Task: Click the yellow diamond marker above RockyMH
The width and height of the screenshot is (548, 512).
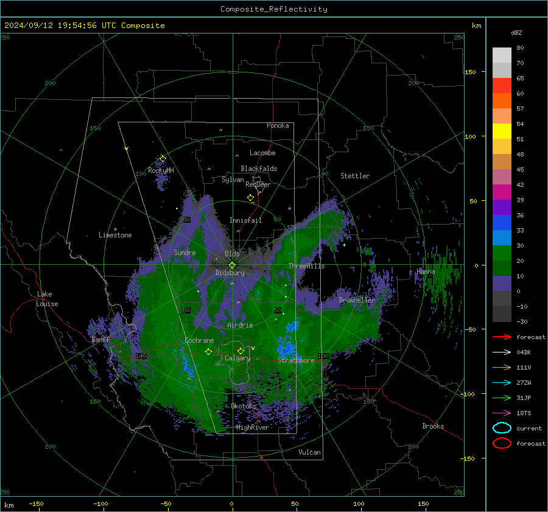Action: click(163, 159)
